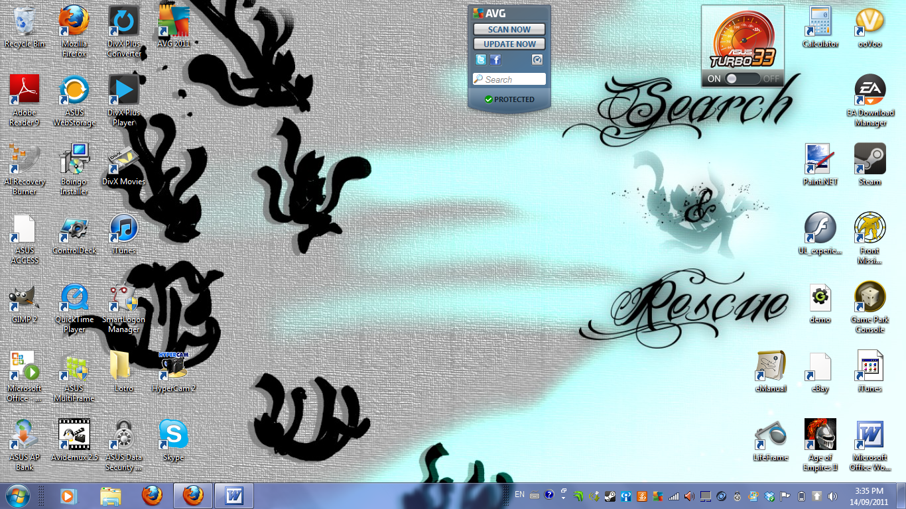Open Steam from the desktop
This screenshot has height=509, width=906.
[x=870, y=160]
